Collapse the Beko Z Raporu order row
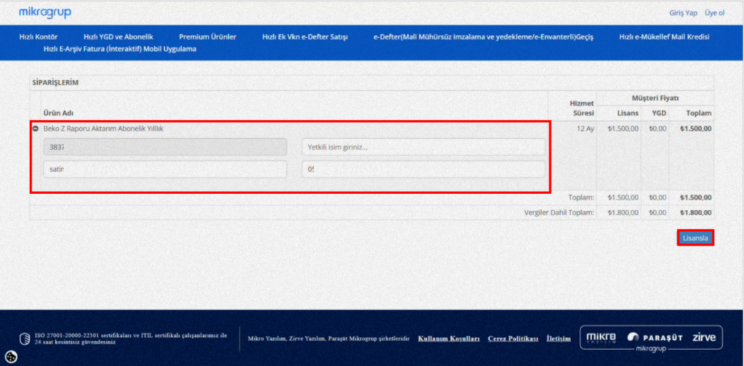The width and height of the screenshot is (744, 366). [x=36, y=129]
